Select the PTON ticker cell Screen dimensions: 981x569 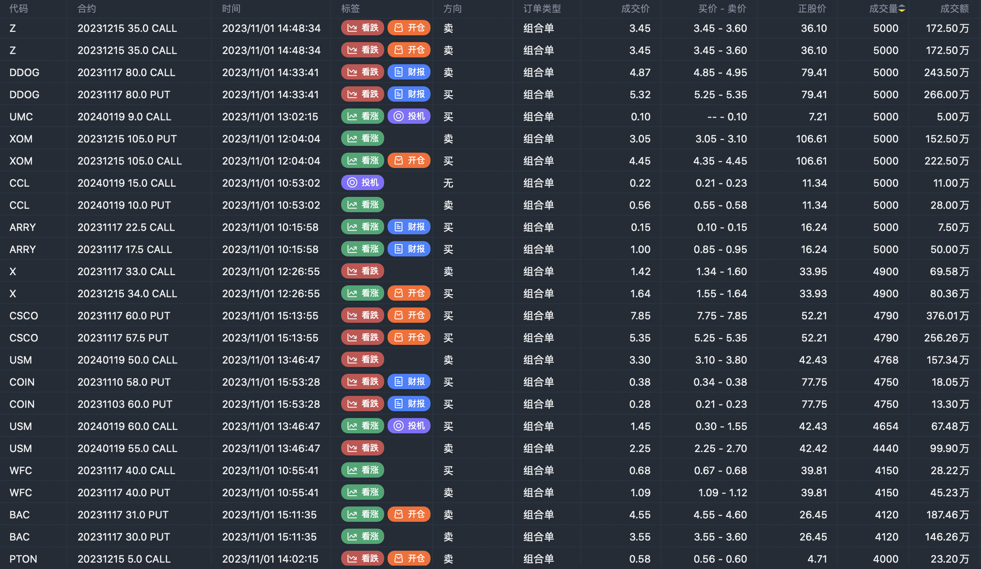[x=23, y=559]
